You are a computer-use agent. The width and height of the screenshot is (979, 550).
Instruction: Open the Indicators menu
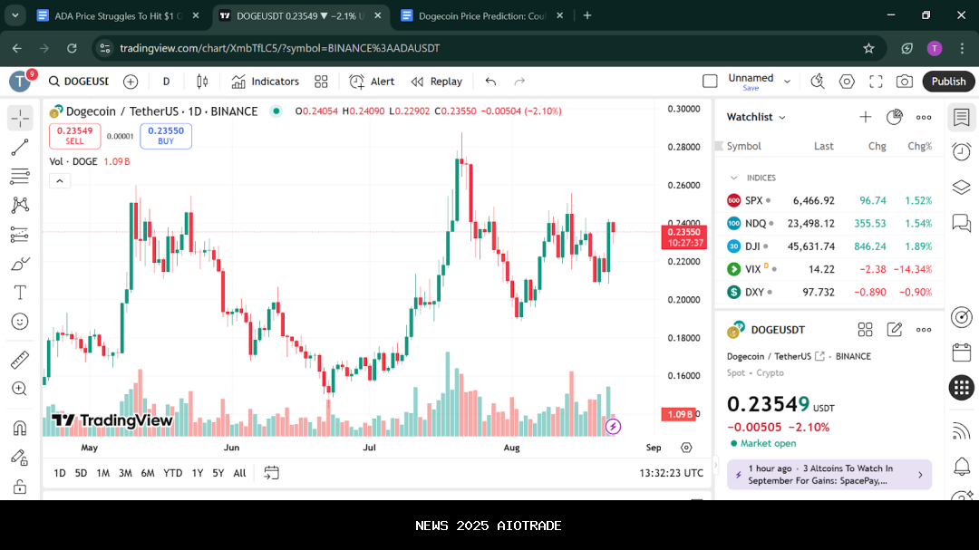point(265,82)
